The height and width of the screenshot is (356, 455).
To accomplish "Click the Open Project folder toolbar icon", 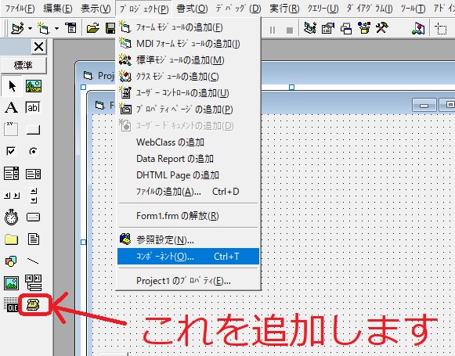I will (93, 28).
